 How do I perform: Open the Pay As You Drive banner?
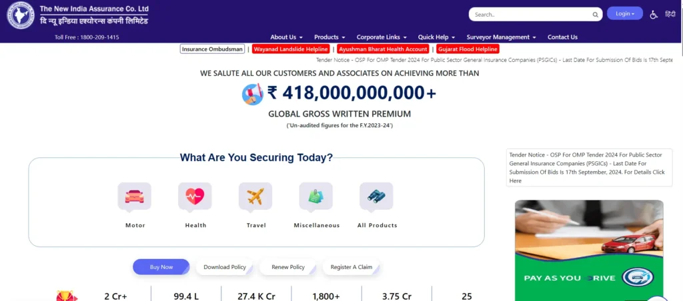pyautogui.click(x=589, y=250)
